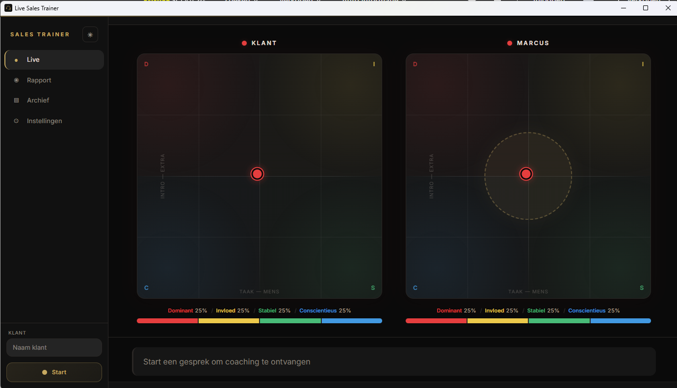Click the SALES TRAINER logo text
Image resolution: width=677 pixels, height=388 pixels.
click(40, 34)
